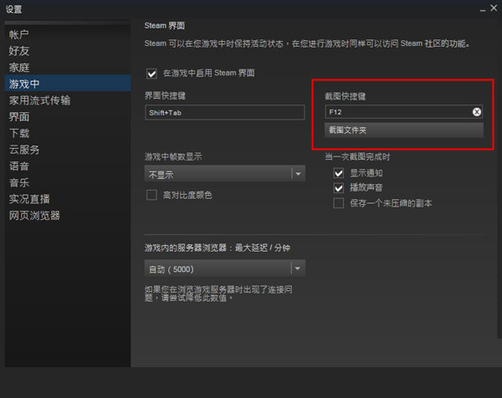Image resolution: width=502 pixels, height=398 pixels.
Task: Click the F12 screenshot shortcut field
Action: click(404, 112)
